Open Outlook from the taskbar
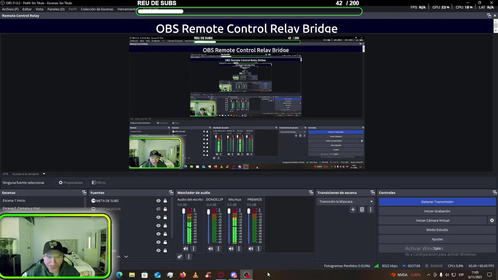Viewport: 498px width, 280px height. (157, 275)
